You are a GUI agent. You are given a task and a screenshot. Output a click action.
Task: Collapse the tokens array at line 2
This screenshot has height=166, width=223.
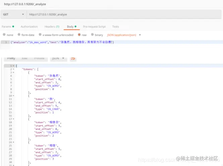point(13,69)
